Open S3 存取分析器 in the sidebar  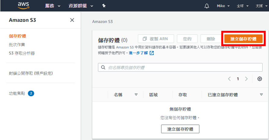coord(22,53)
